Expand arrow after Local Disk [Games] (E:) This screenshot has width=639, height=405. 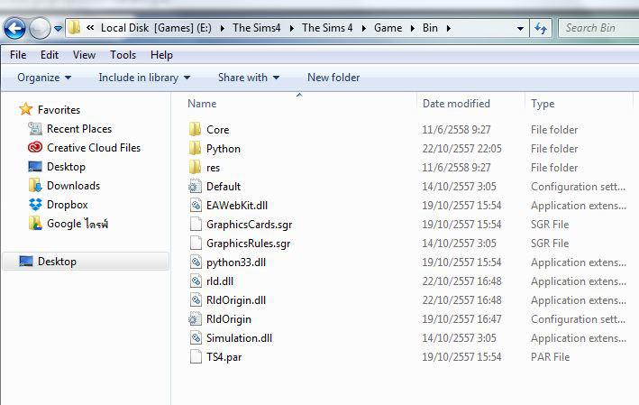pyautogui.click(x=223, y=28)
